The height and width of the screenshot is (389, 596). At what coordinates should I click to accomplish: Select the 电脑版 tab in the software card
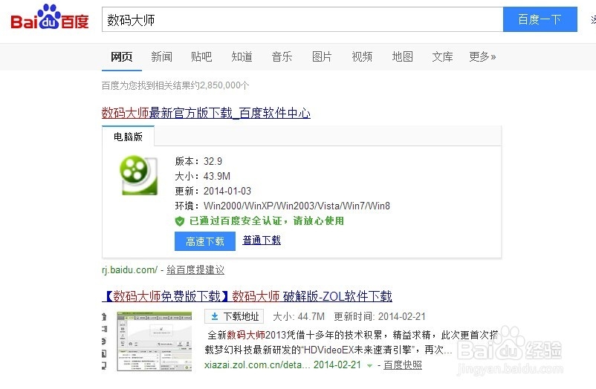[128, 137]
